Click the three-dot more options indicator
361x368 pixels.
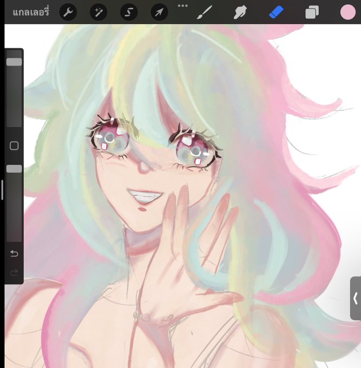tap(182, 5)
